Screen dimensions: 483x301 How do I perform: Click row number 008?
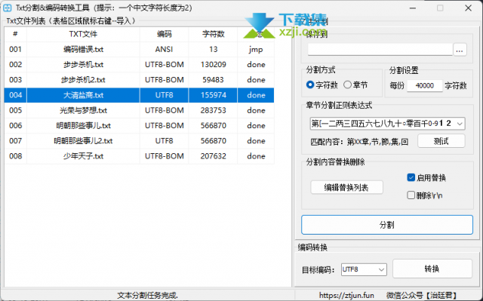(15, 156)
